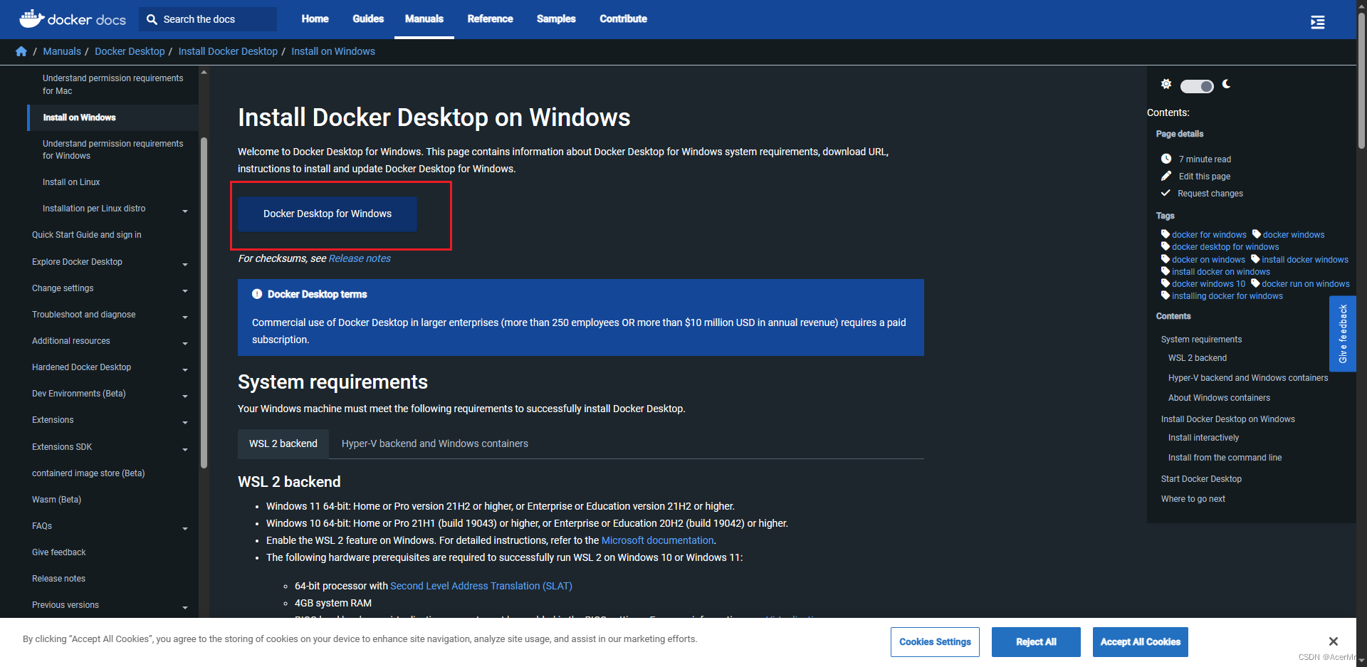Viewport: 1367px width, 667px height.
Task: Click the sidebar navigation scrollbar
Action: (x=204, y=303)
